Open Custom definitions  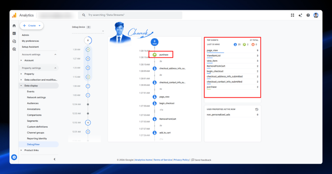click(38, 127)
